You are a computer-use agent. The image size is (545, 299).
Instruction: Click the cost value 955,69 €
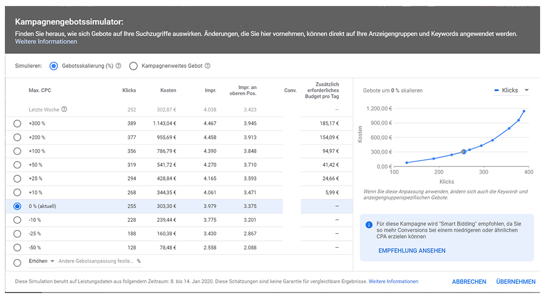click(166, 138)
